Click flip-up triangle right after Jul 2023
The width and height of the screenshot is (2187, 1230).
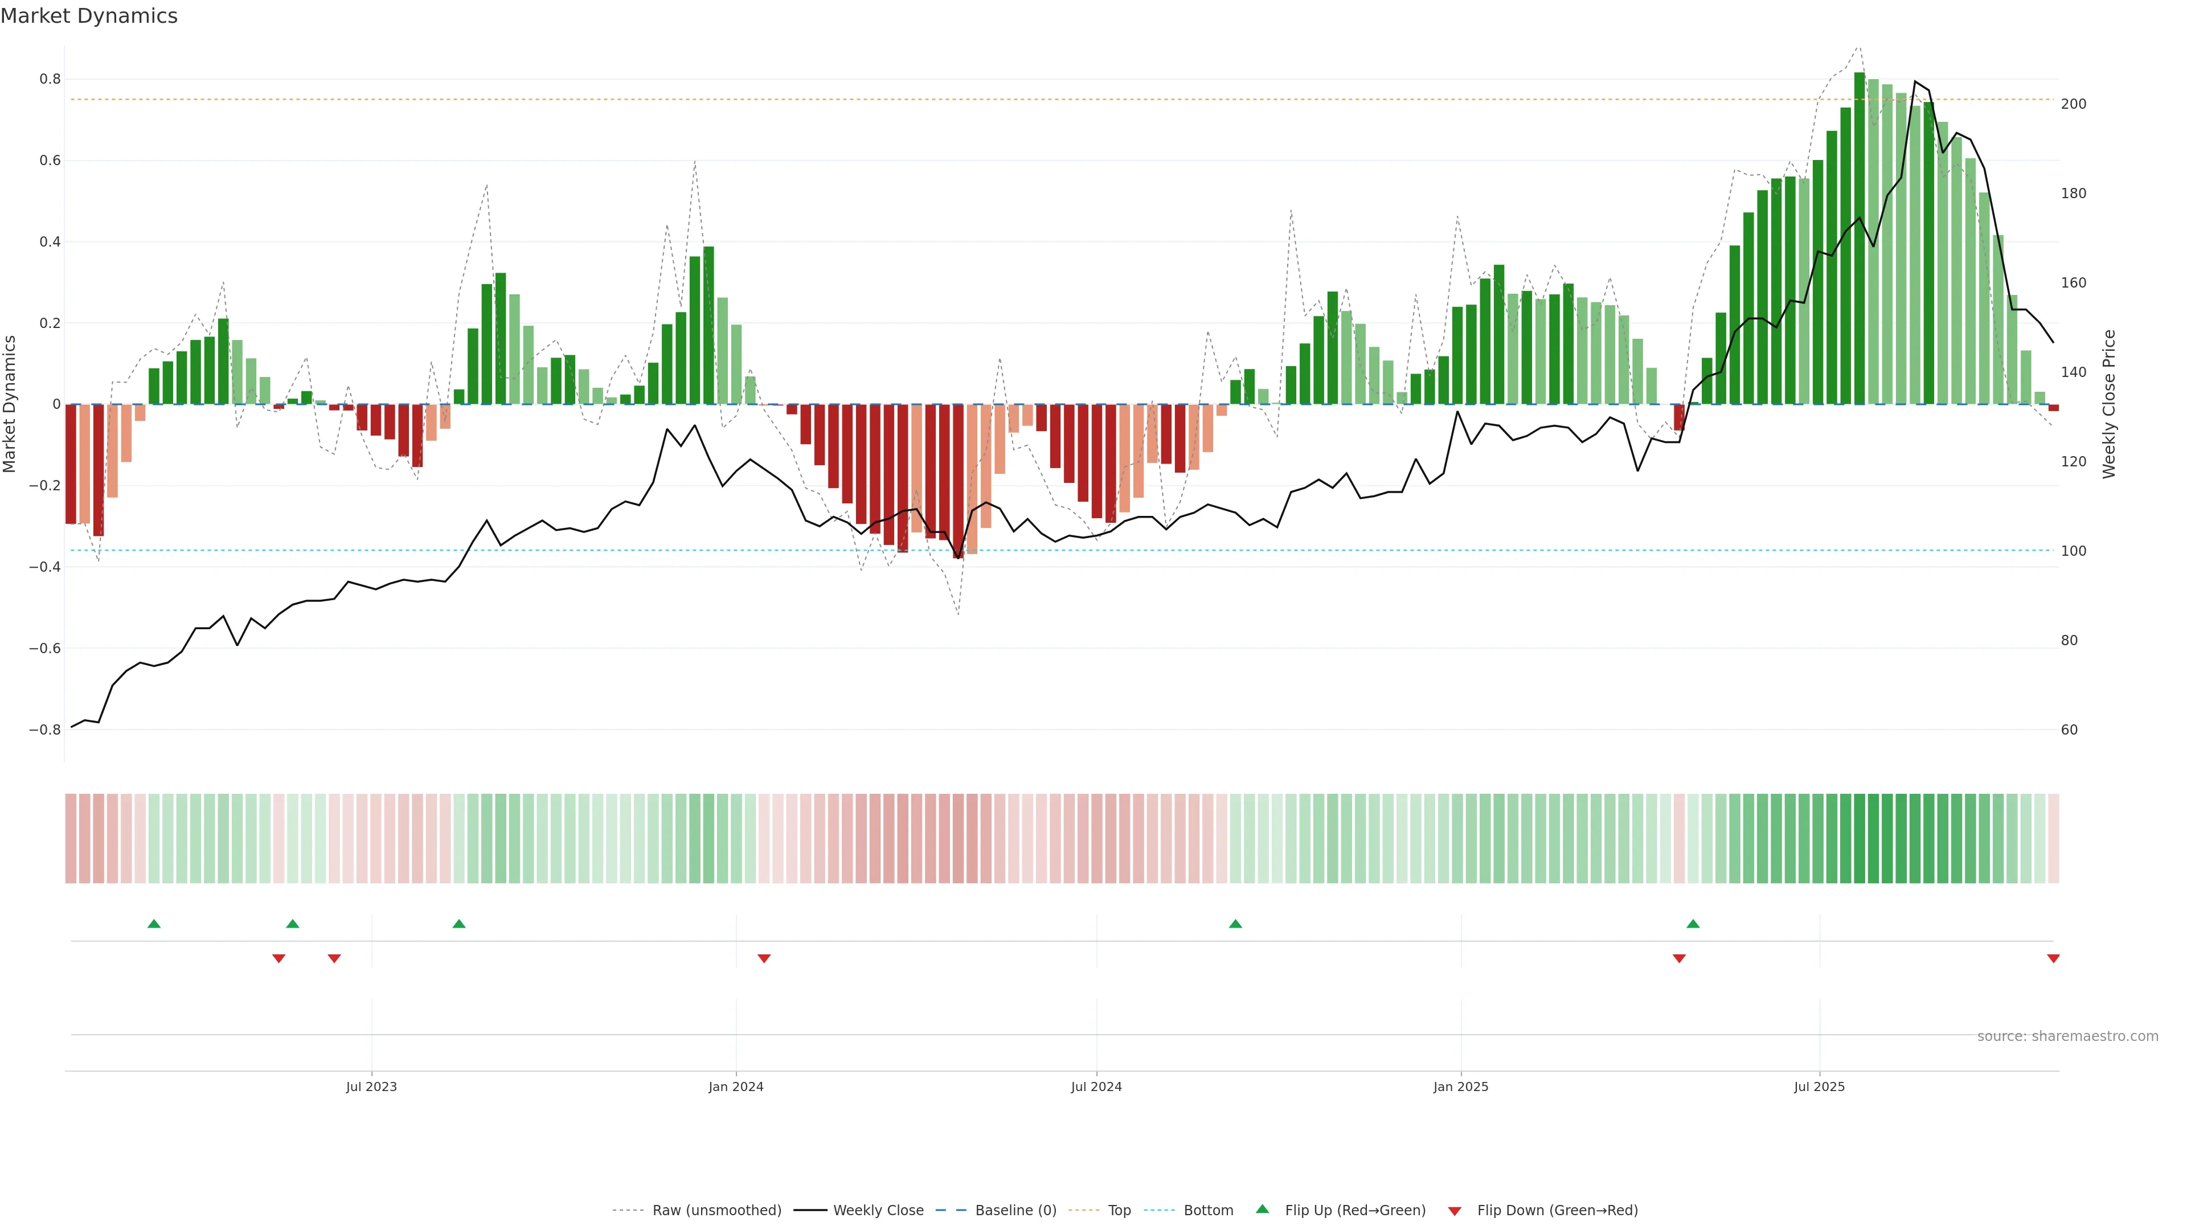[x=459, y=924]
